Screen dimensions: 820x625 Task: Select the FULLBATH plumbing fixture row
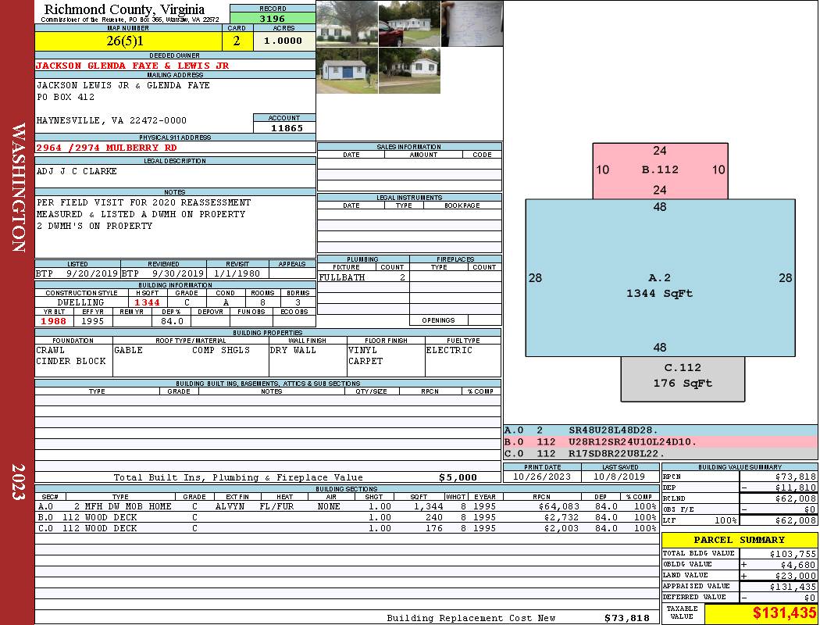coord(363,277)
